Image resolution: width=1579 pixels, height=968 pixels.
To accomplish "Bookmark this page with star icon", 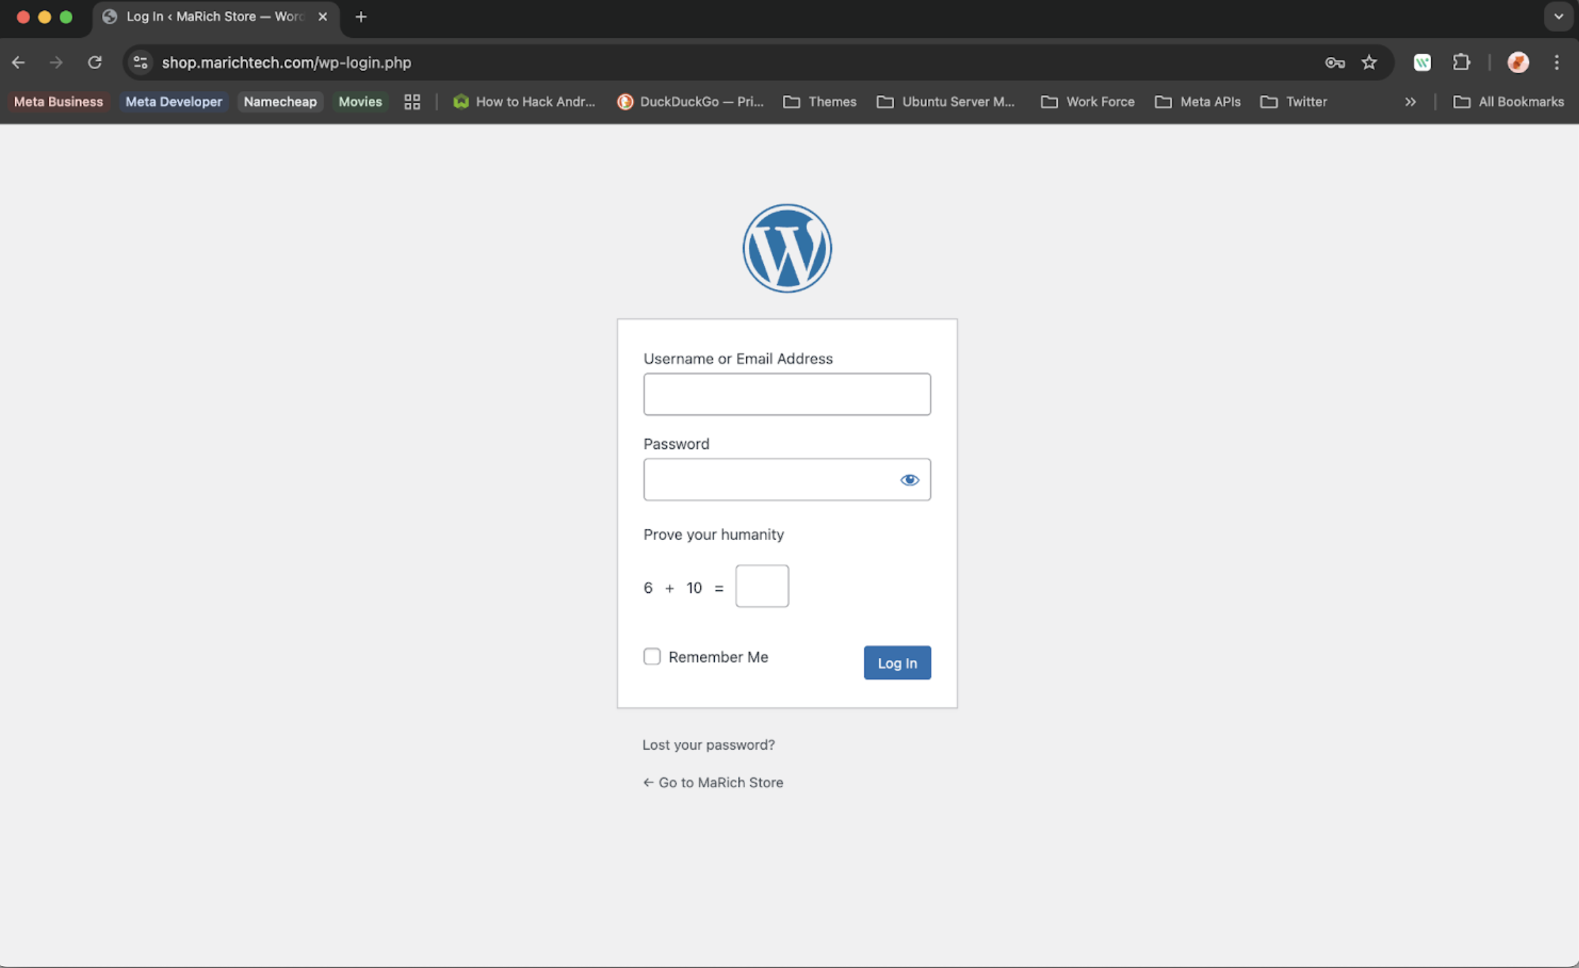I will click(x=1369, y=62).
